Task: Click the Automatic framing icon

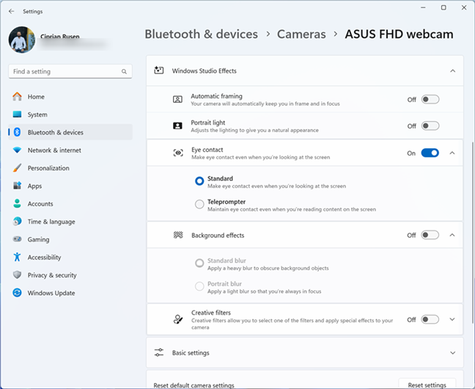Action: pyautogui.click(x=177, y=99)
